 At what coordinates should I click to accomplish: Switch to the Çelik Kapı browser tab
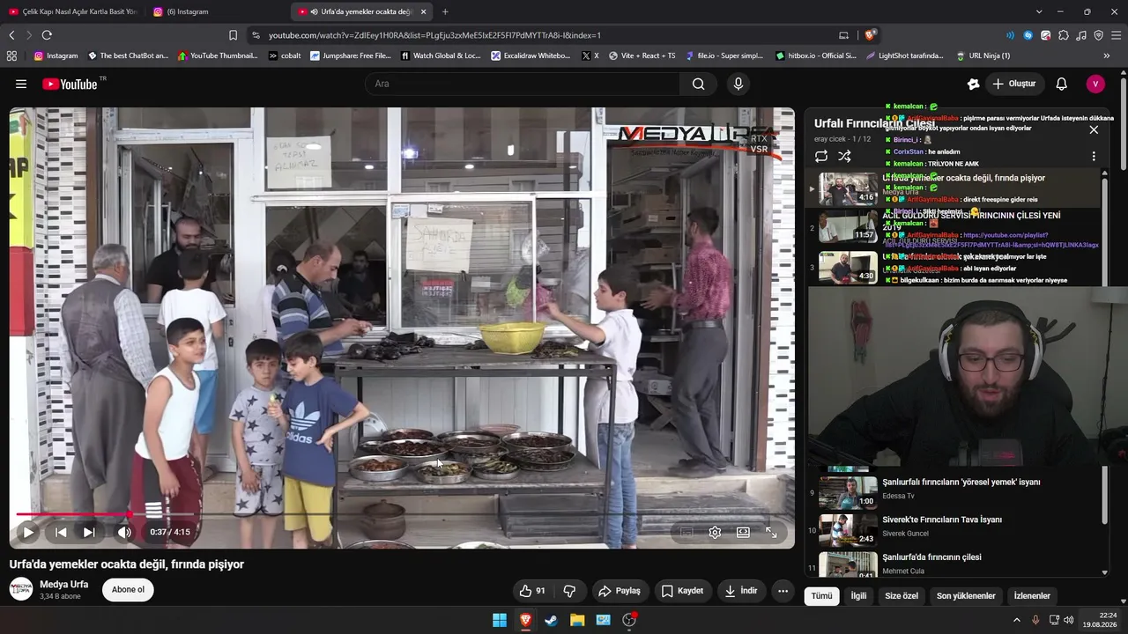(73, 11)
